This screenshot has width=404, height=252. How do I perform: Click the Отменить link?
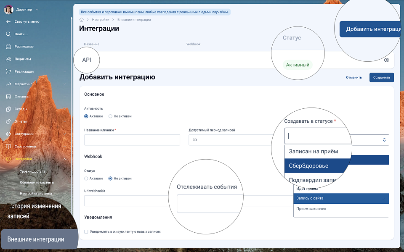coord(354,77)
